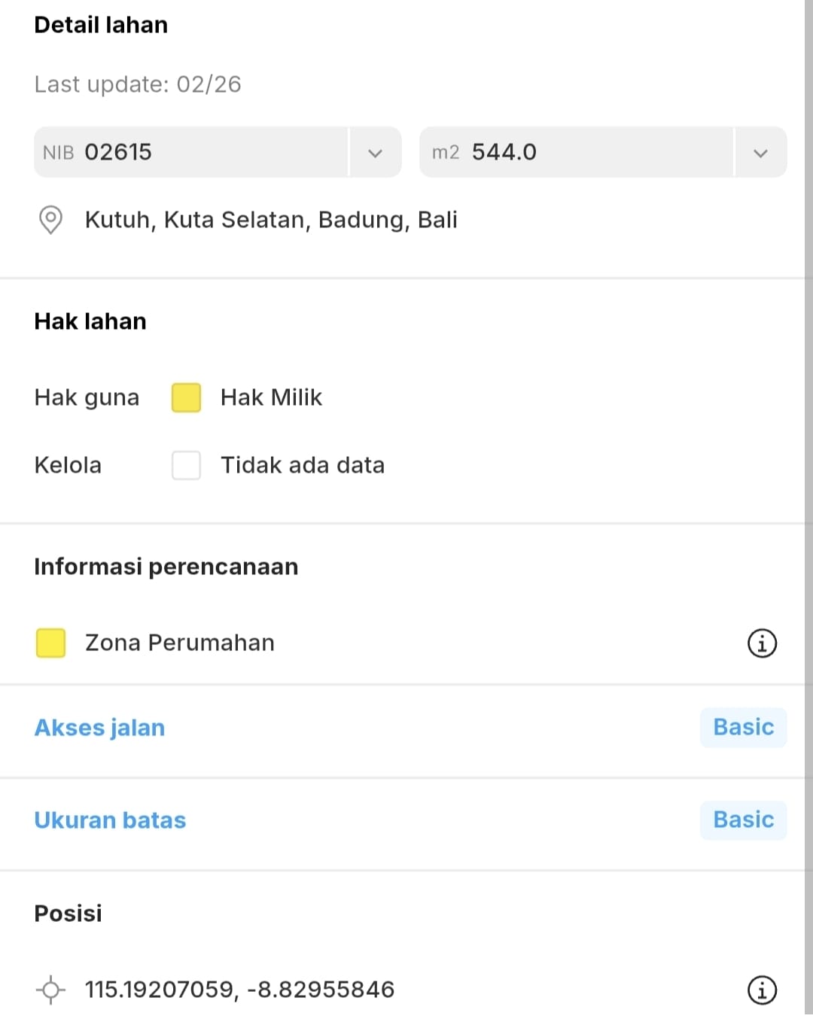813x1028 pixels.
Task: Open the Ukuran batas section
Action: (110, 820)
